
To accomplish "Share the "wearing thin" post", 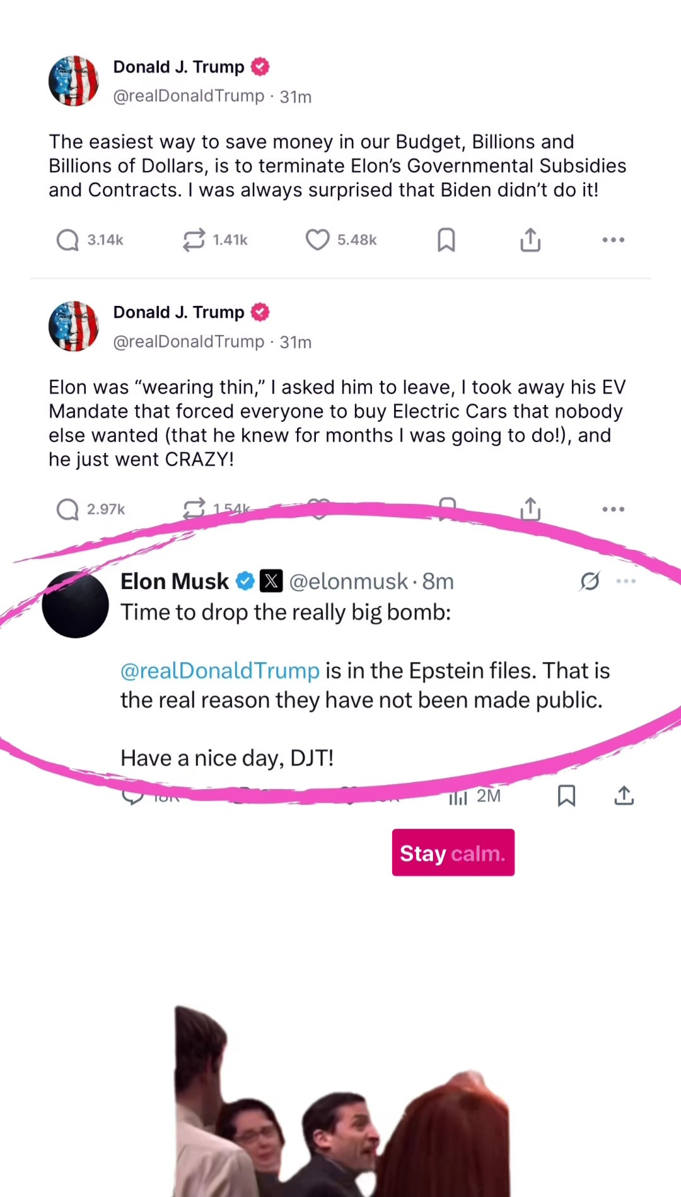I will point(530,510).
